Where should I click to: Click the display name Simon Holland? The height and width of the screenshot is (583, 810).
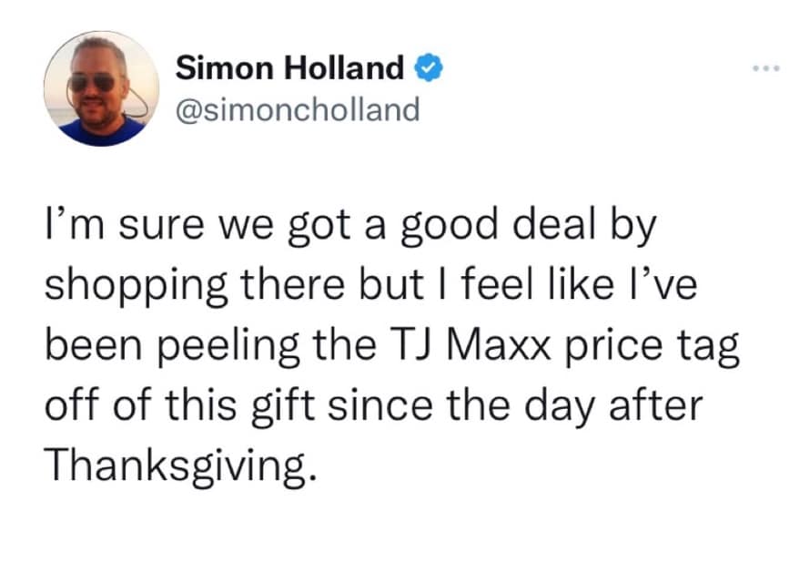289,67
